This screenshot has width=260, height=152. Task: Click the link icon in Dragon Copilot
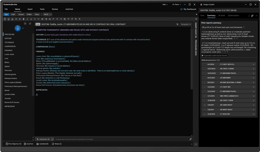[x=252, y=16]
